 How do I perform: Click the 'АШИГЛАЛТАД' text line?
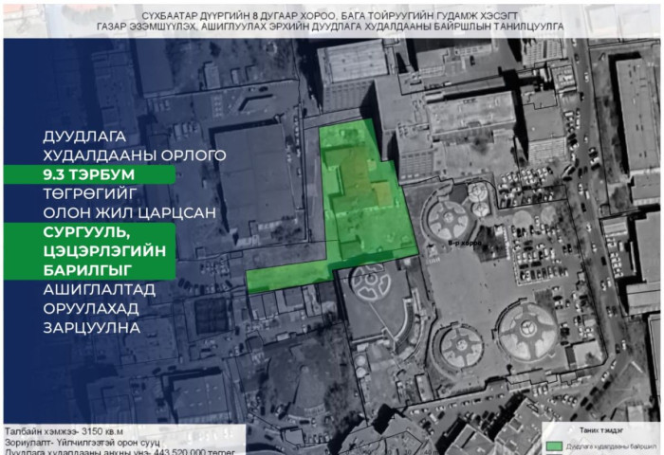pyautogui.click(x=99, y=289)
